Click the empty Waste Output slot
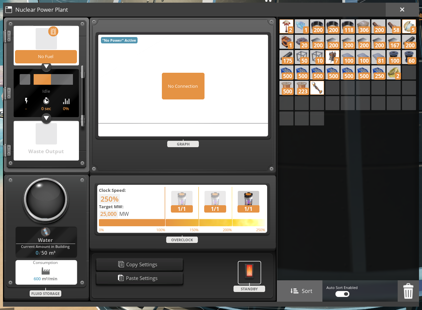This screenshot has height=310, width=422. (46, 134)
